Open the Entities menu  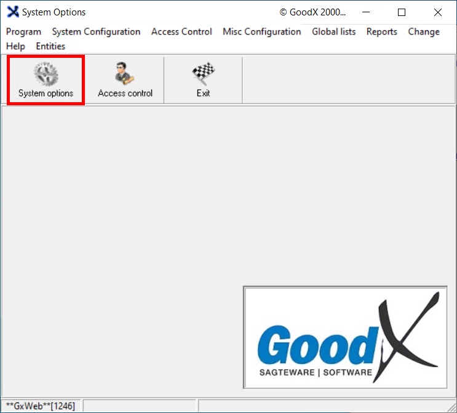tap(50, 46)
